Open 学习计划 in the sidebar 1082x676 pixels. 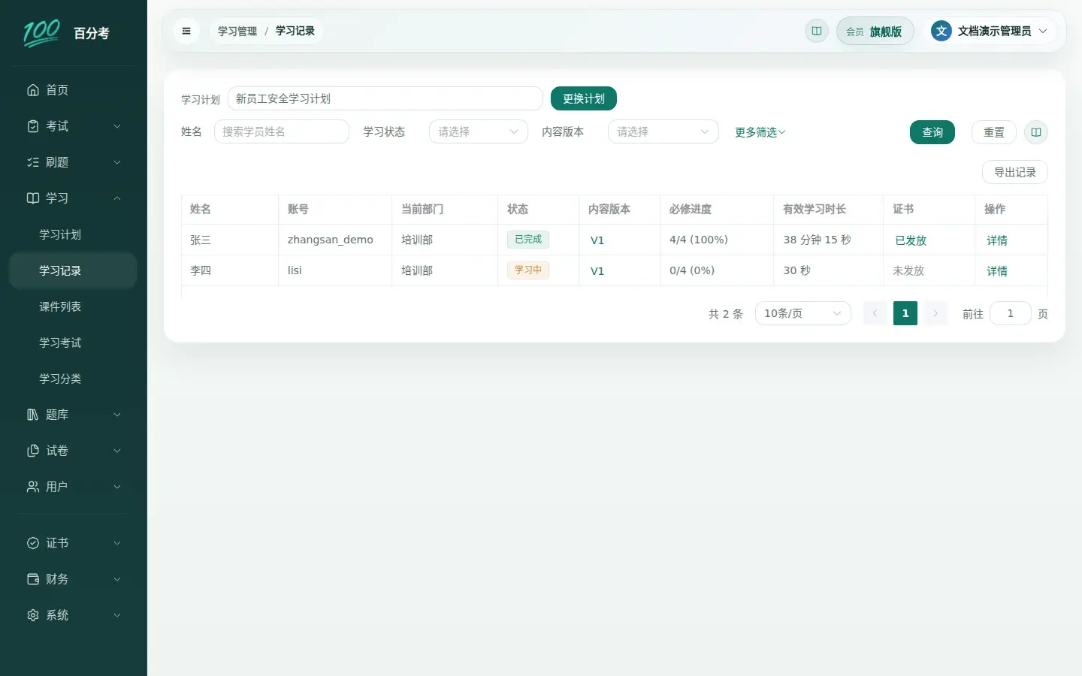point(73,234)
